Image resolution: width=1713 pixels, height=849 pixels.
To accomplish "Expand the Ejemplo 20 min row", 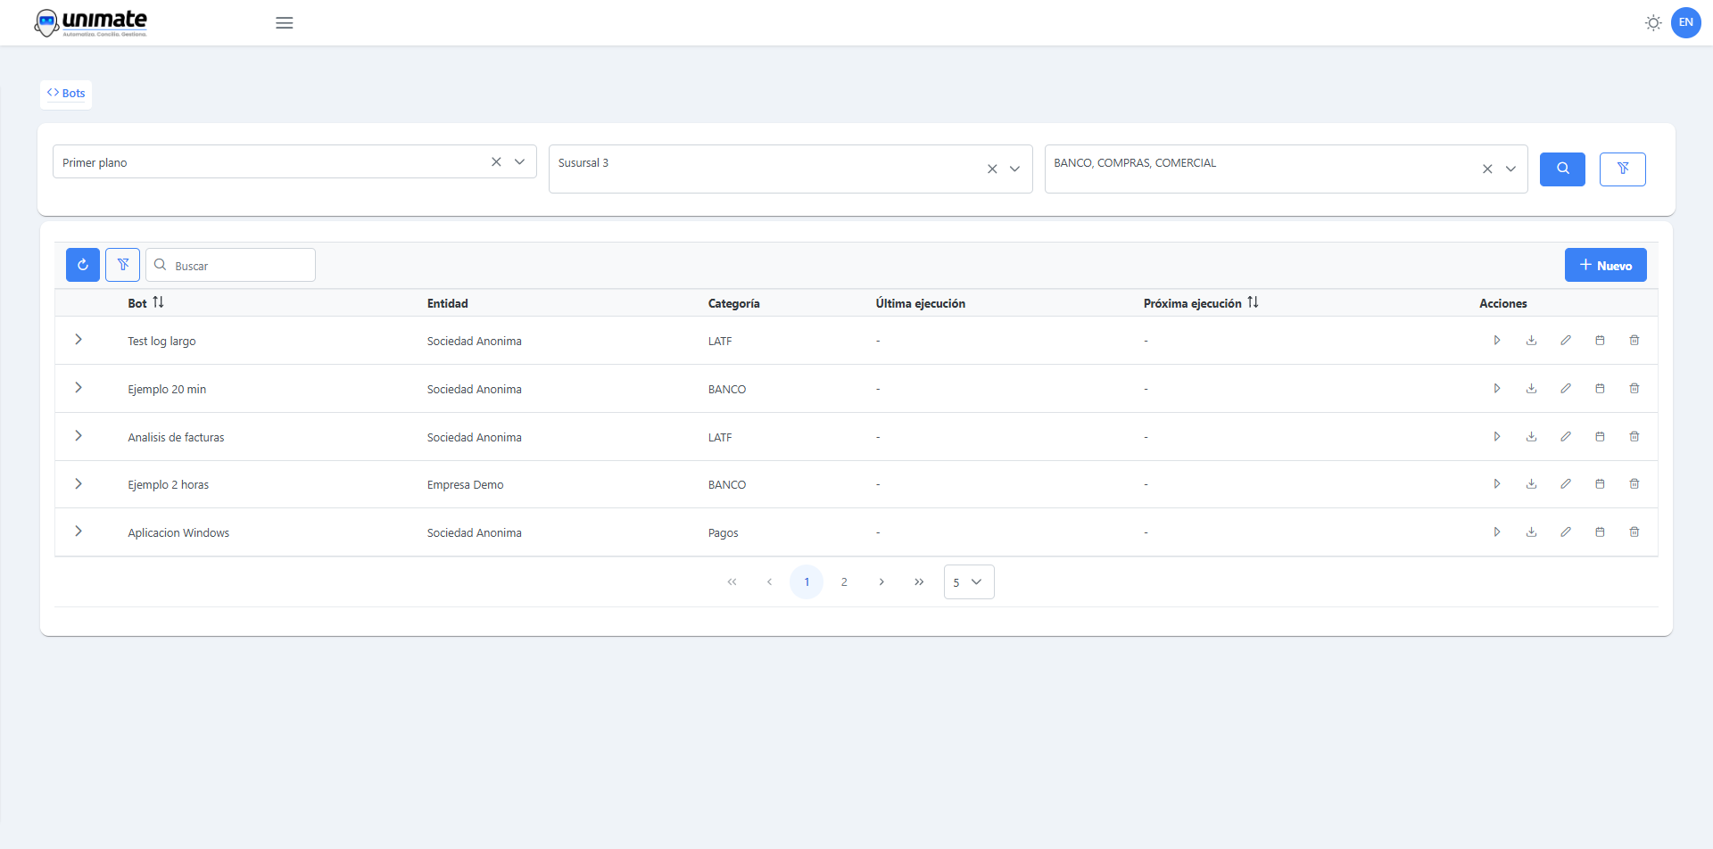I will (x=79, y=388).
